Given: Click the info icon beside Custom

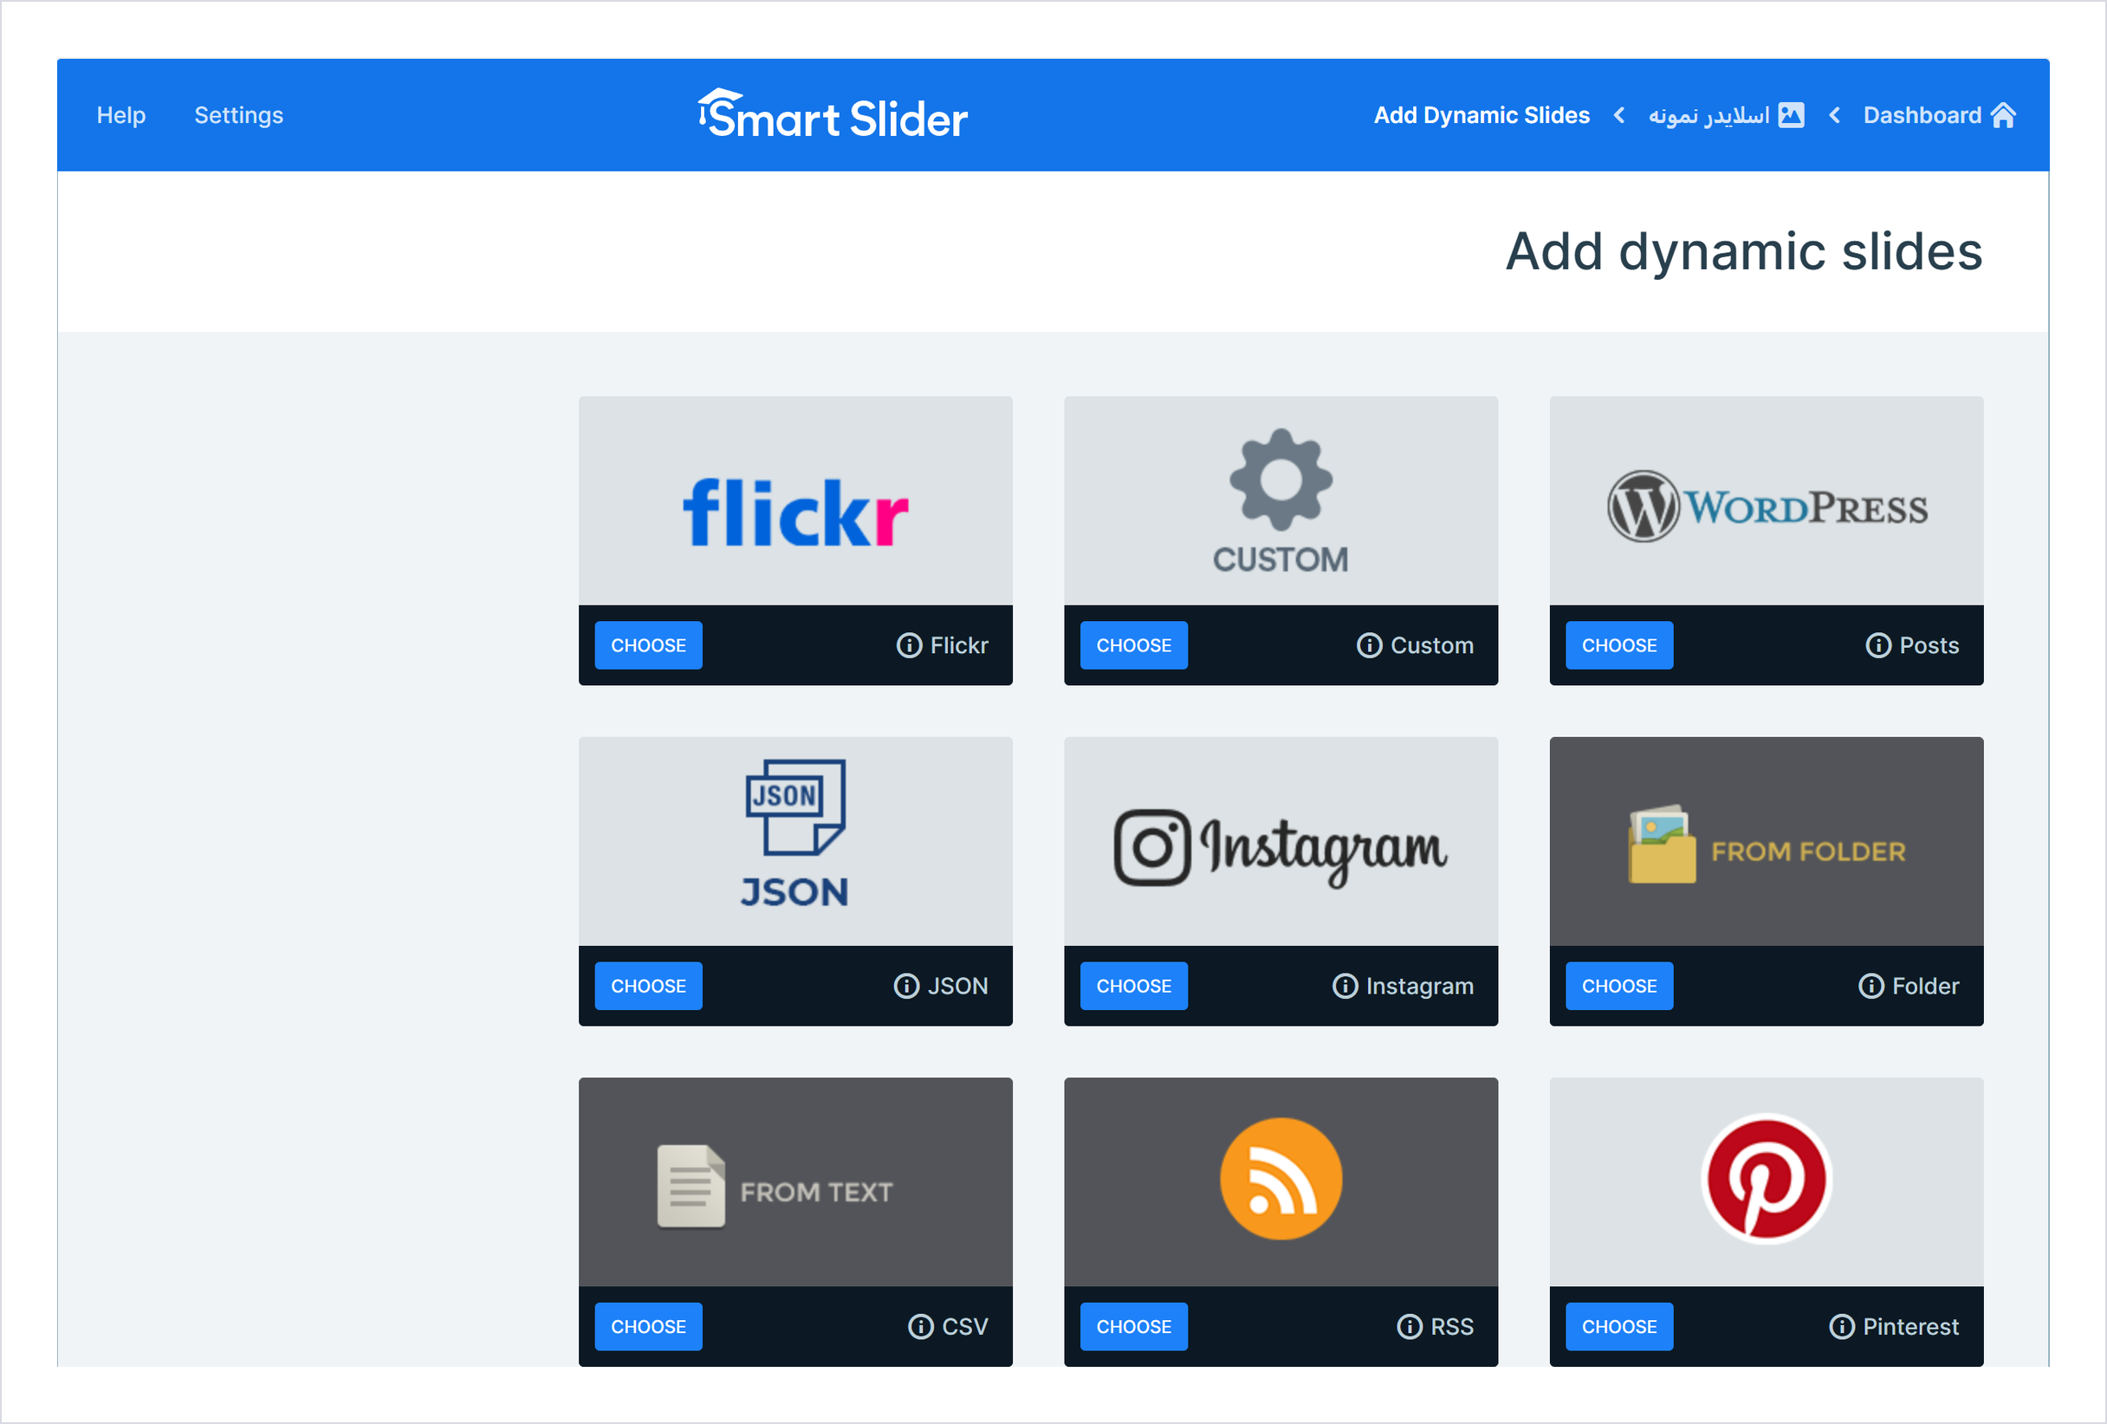Looking at the screenshot, I should pos(1369,645).
